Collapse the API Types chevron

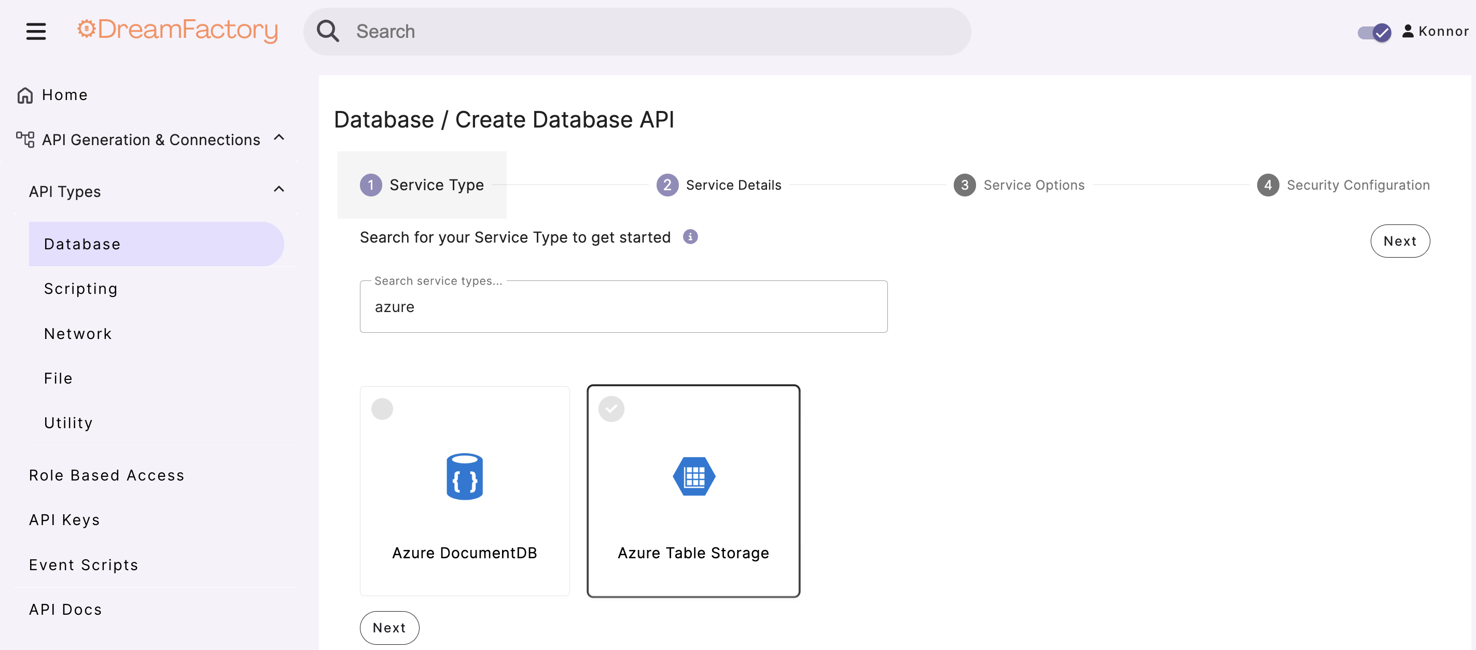279,190
